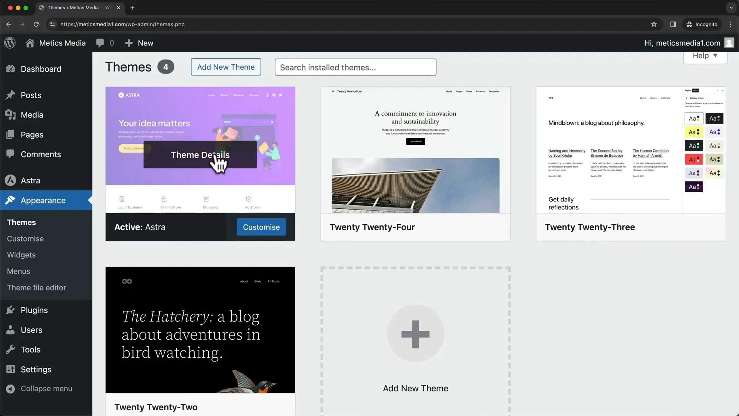The width and height of the screenshot is (739, 416).
Task: Open the comments bubble in admin bar
Action: 100,43
